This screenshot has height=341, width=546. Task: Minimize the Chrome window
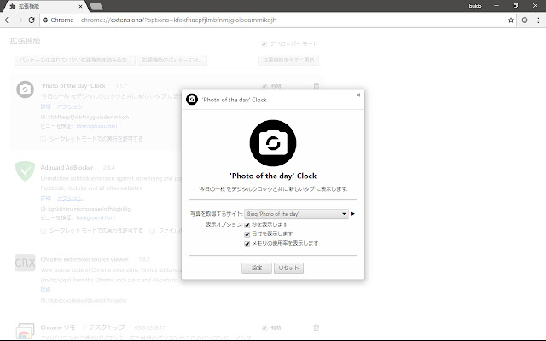tap(497, 6)
